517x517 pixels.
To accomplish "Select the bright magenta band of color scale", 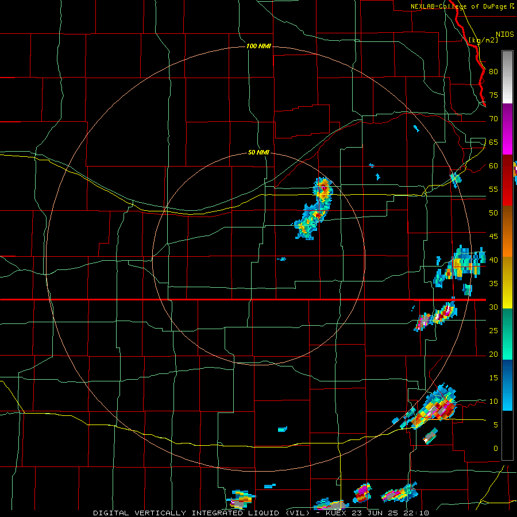I will 507,143.
